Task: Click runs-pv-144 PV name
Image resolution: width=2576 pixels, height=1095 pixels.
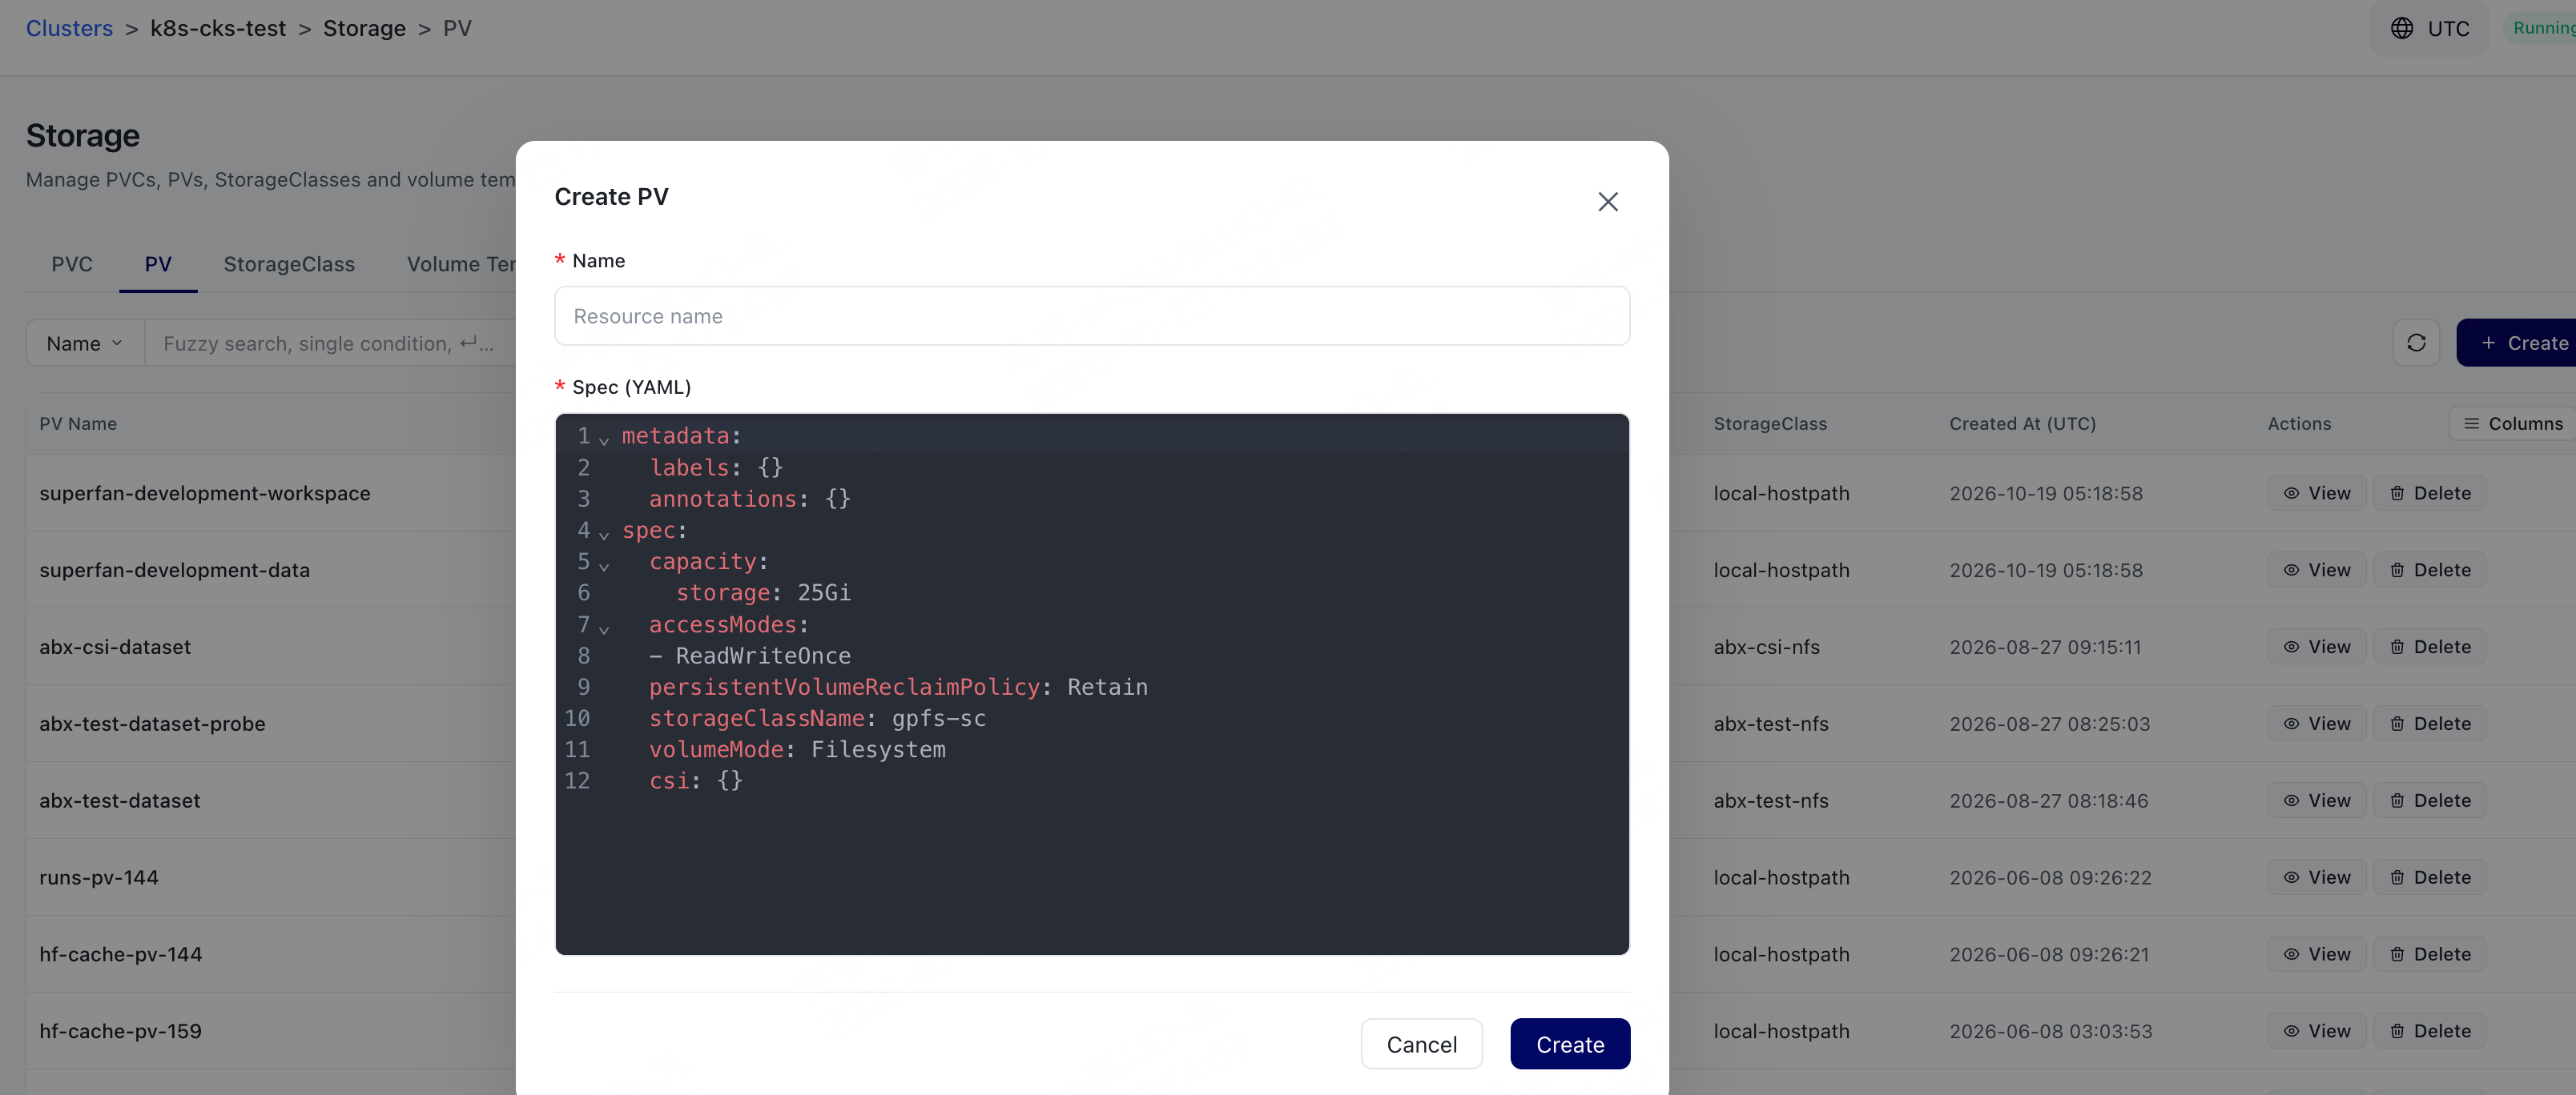Action: (99, 877)
